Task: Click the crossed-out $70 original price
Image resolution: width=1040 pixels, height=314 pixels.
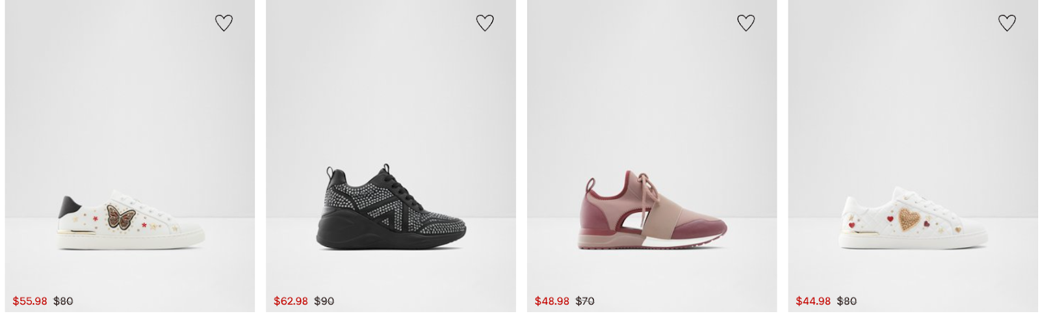Action: point(585,301)
